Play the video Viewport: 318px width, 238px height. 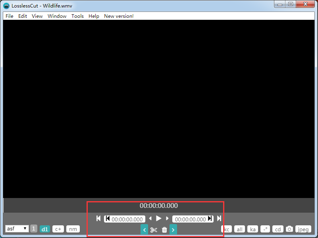158,219
